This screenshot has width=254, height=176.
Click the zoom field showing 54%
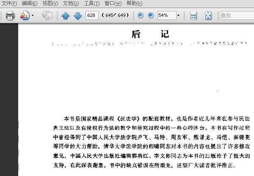click(167, 15)
